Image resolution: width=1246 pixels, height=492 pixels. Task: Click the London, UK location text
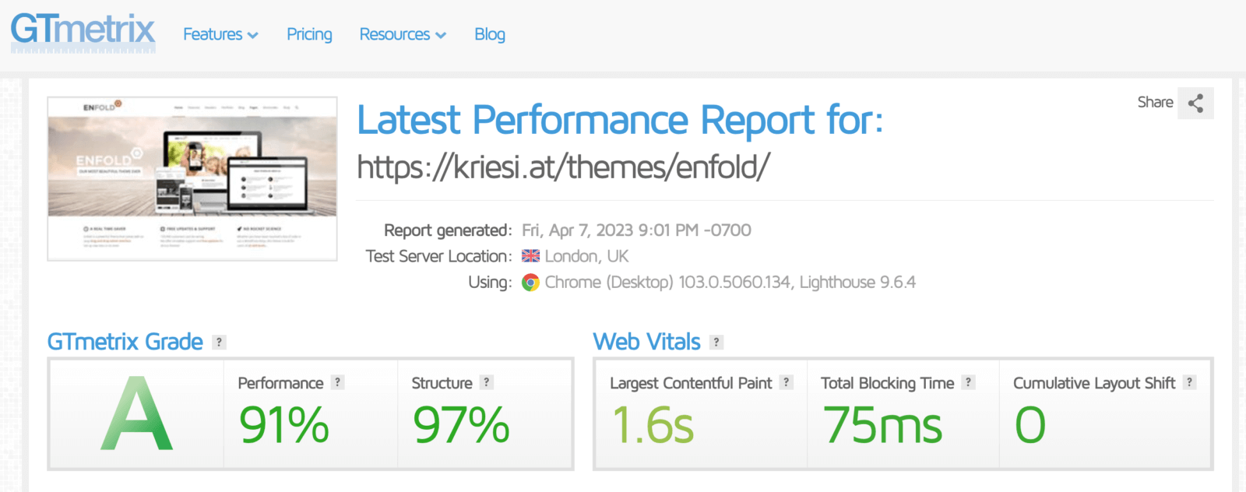[x=586, y=256]
